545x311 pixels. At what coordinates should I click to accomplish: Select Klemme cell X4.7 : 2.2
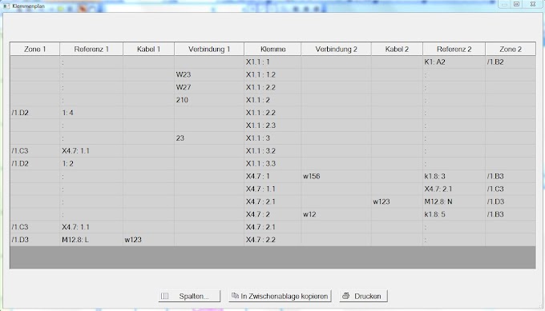[x=272, y=240]
